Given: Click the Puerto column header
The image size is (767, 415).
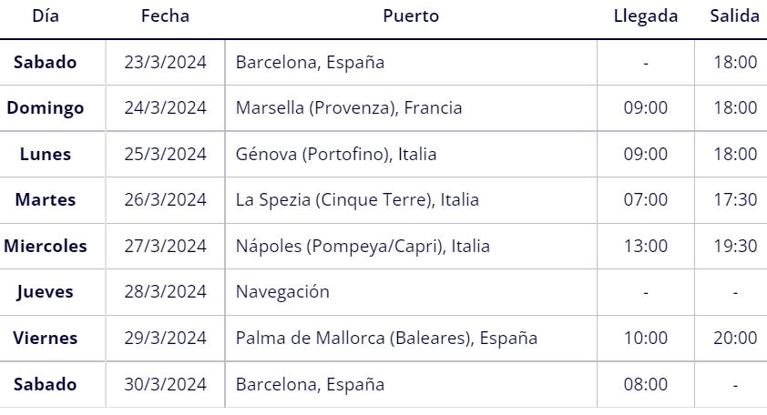Looking at the screenshot, I should pos(411,16).
